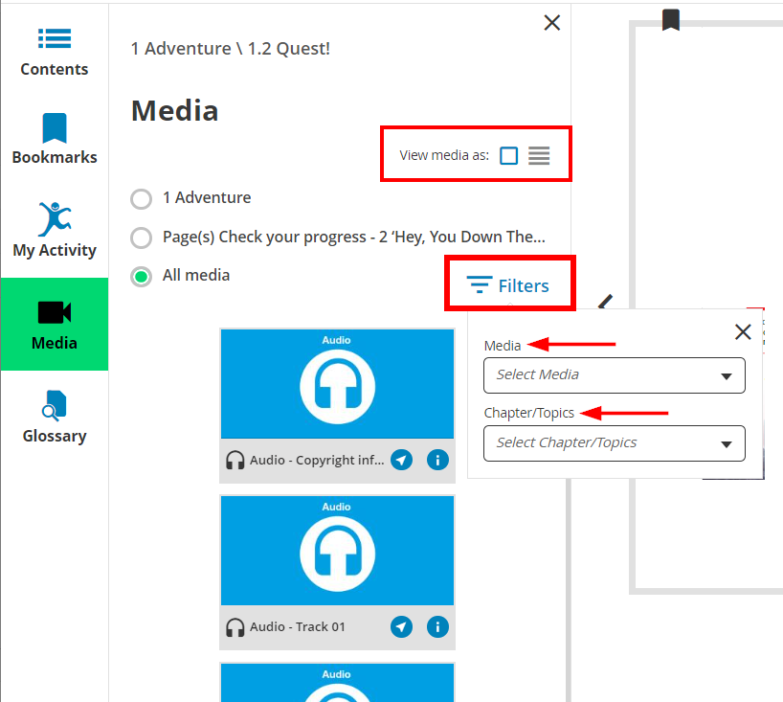The height and width of the screenshot is (702, 783).
Task: Select the 1 Adventure radio option
Action: pyautogui.click(x=142, y=198)
